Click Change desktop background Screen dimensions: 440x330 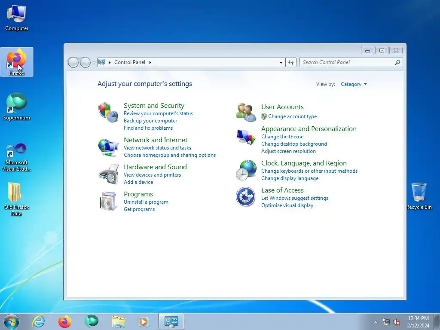(x=294, y=144)
